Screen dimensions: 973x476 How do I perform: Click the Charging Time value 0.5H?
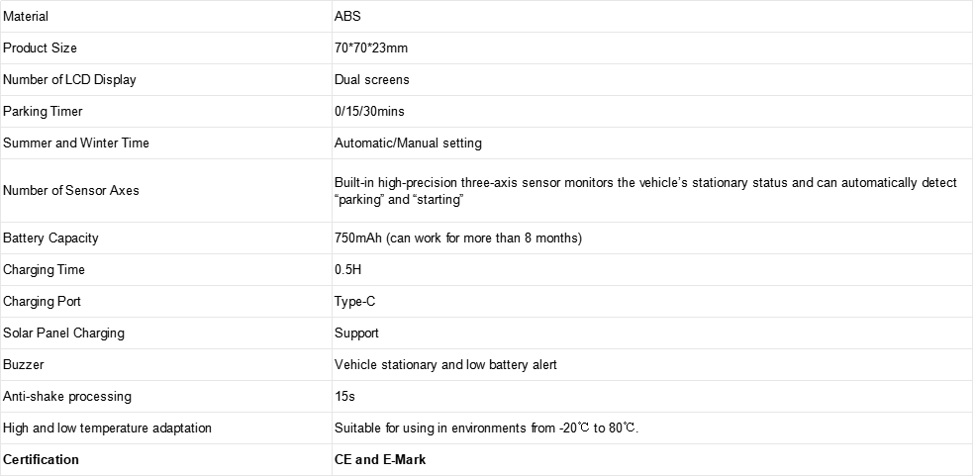347,270
